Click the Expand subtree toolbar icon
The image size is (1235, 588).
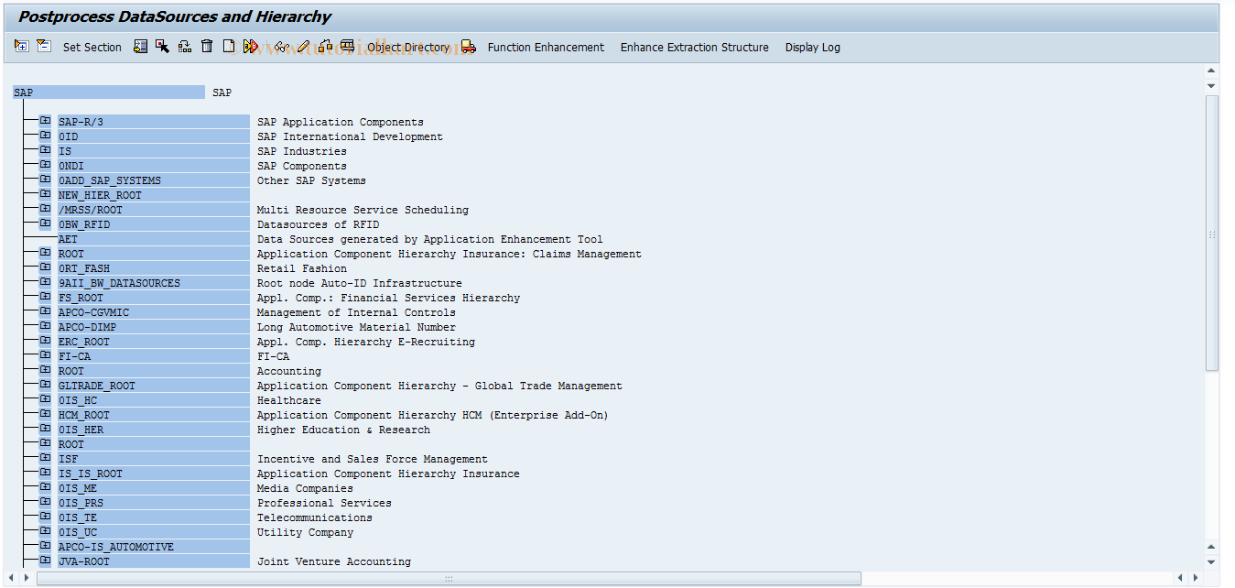tap(22, 47)
